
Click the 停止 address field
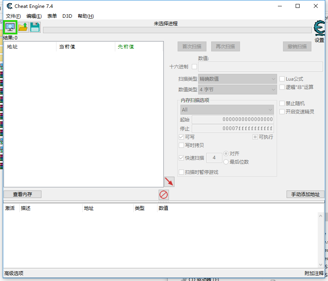pos(233,128)
